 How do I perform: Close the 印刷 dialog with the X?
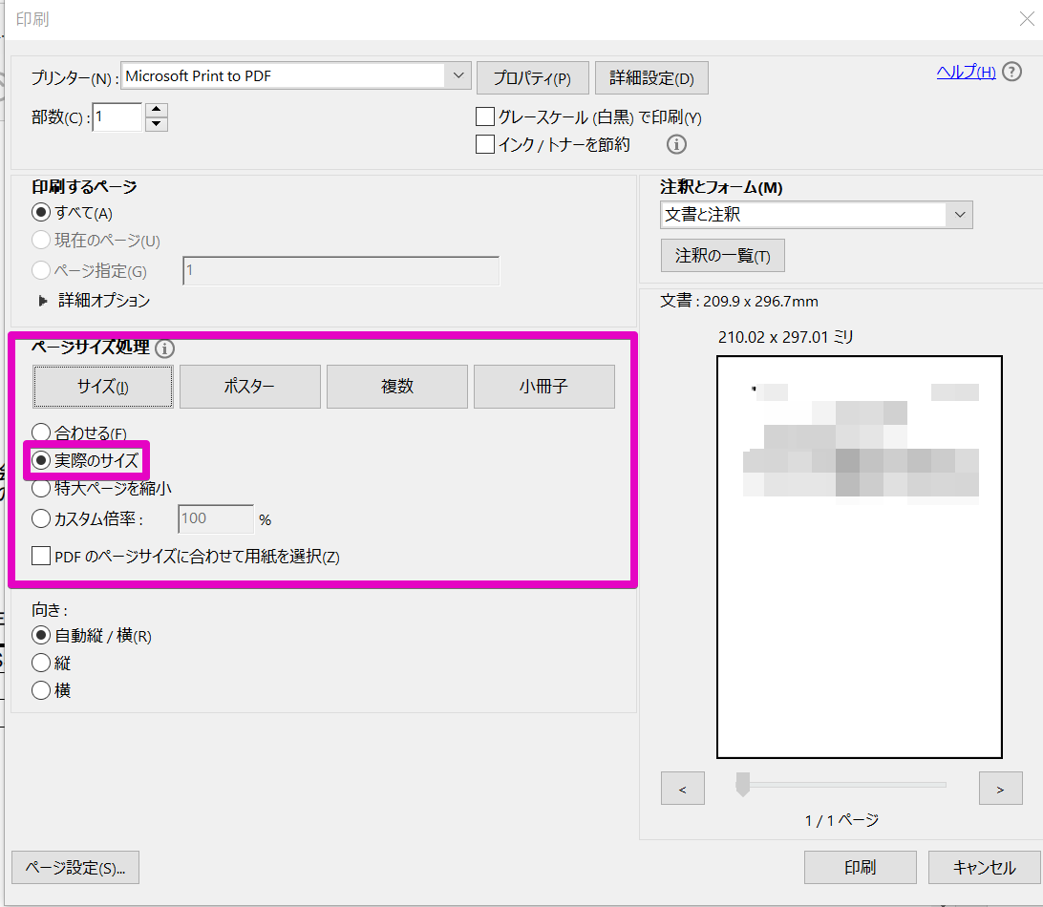tap(1027, 19)
